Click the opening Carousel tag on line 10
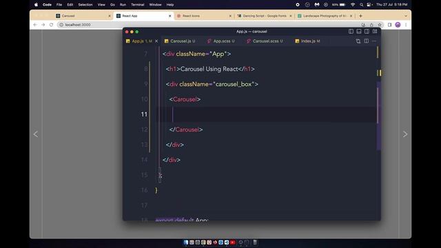 click(185, 99)
